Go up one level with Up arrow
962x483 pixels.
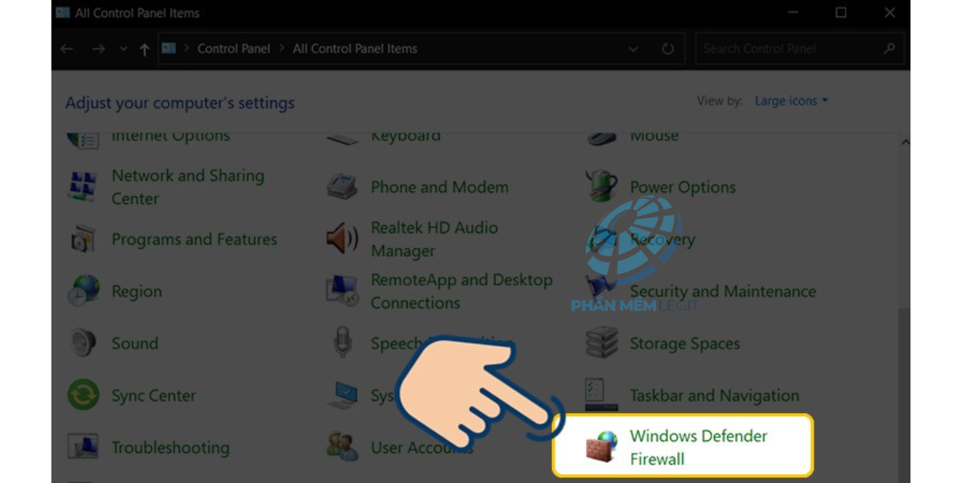[144, 49]
